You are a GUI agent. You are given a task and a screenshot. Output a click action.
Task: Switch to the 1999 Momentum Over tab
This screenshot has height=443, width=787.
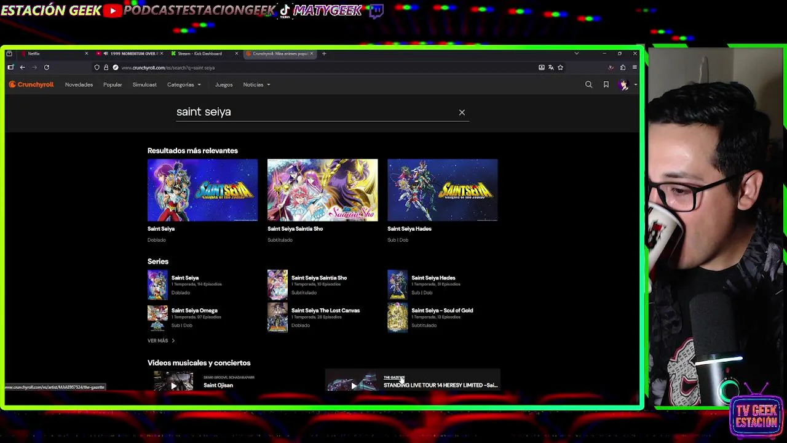click(x=129, y=54)
